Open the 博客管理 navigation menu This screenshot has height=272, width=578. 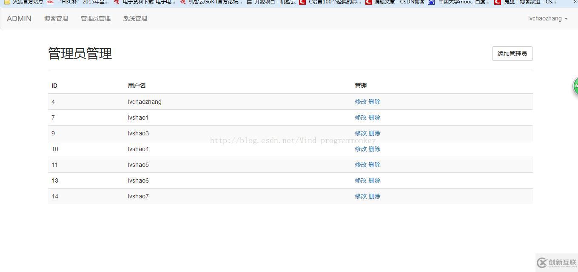point(56,18)
